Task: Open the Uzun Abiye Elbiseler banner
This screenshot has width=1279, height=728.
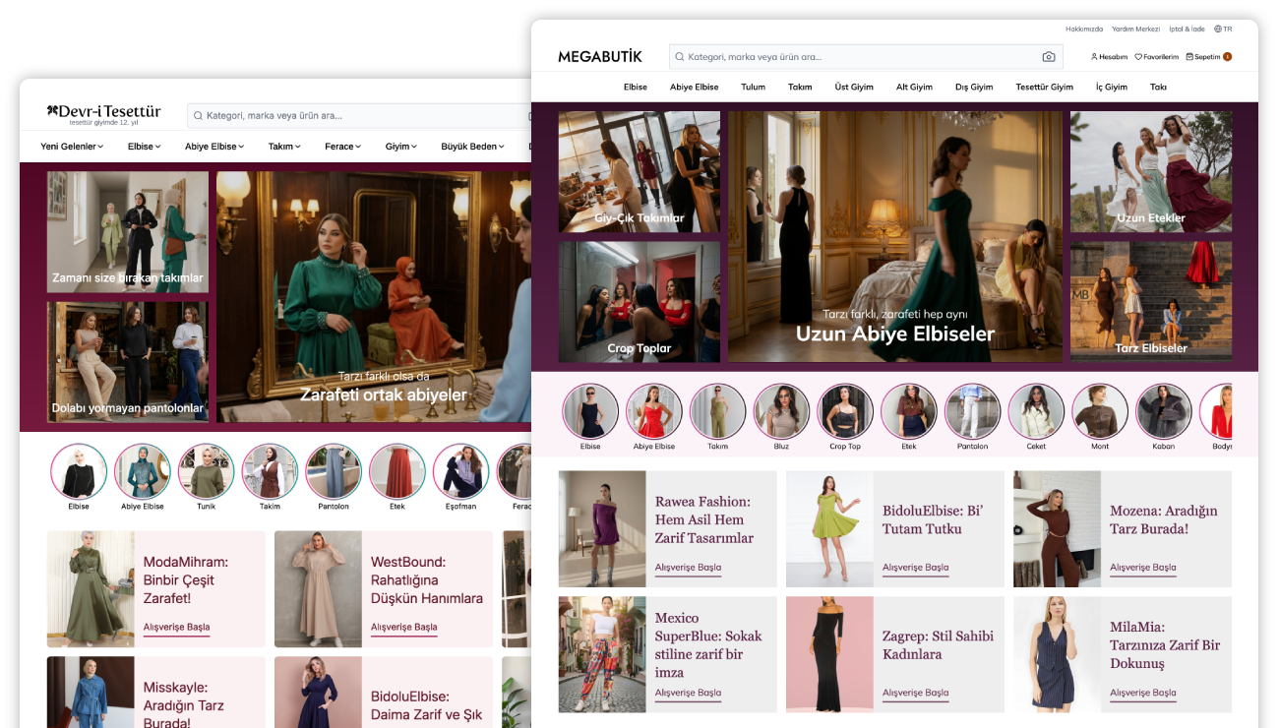Action: 895,236
